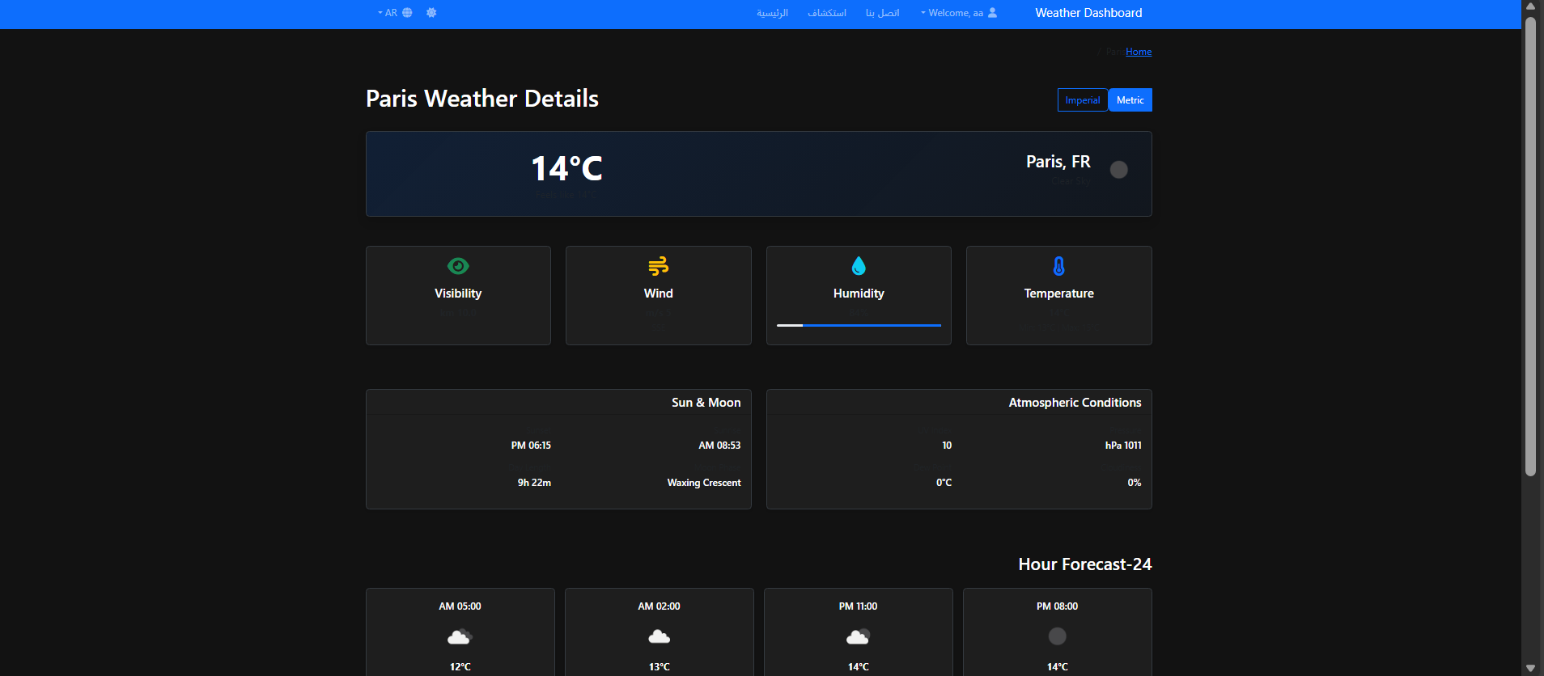The image size is (1544, 676).
Task: Click the Paris Weather Details heading
Action: click(482, 99)
